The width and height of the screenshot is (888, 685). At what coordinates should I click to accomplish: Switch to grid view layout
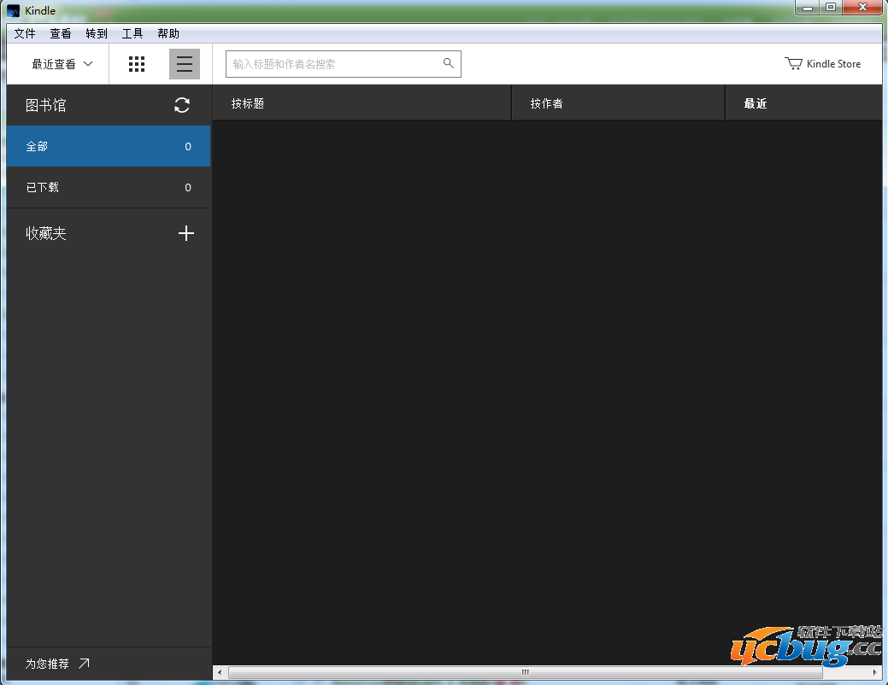pos(137,64)
